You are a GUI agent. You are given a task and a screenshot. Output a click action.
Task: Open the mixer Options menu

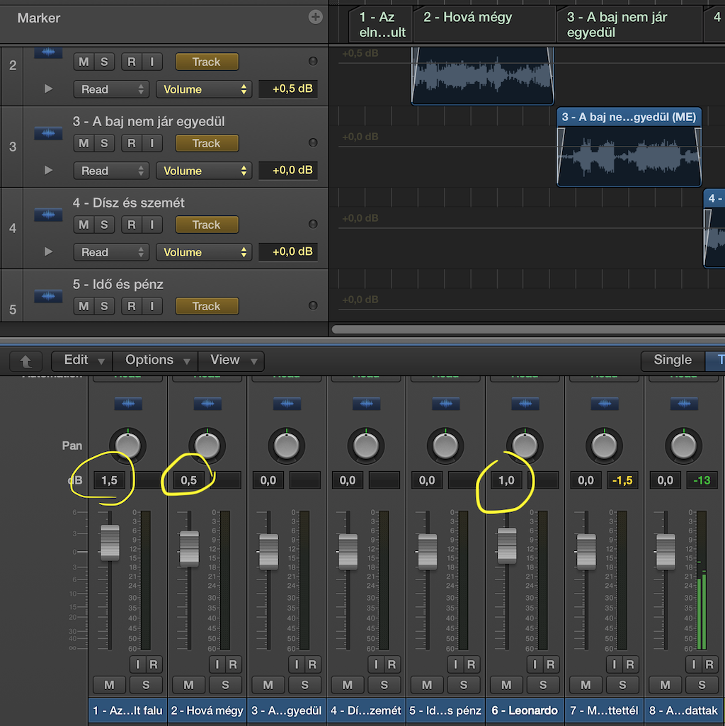156,361
